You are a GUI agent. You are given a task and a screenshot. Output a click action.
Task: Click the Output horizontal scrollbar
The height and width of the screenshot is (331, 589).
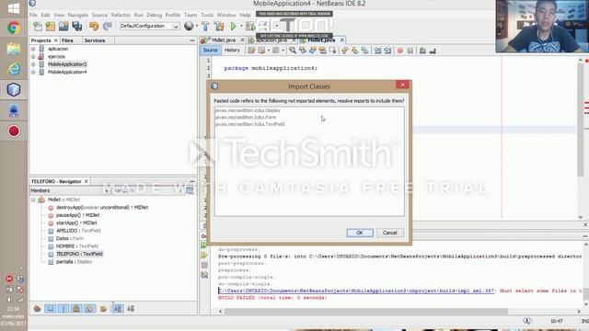point(366,312)
